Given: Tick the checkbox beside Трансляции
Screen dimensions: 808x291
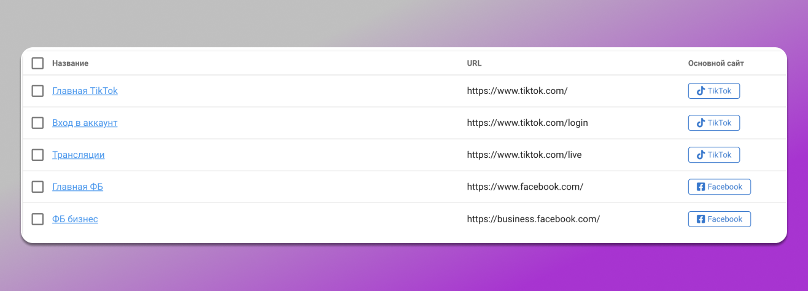Looking at the screenshot, I should 37,155.
